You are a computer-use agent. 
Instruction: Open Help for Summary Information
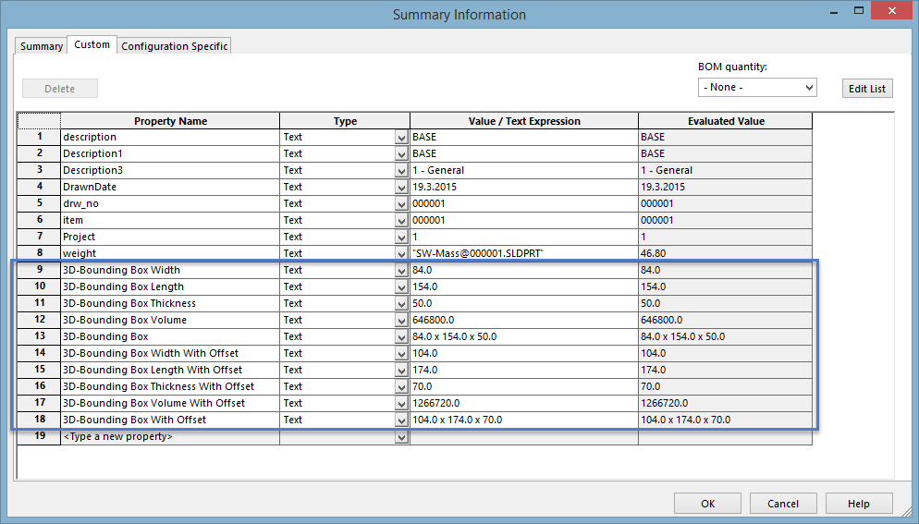[x=859, y=504]
